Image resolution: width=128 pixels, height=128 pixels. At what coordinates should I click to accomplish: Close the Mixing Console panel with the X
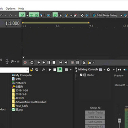[76, 68]
